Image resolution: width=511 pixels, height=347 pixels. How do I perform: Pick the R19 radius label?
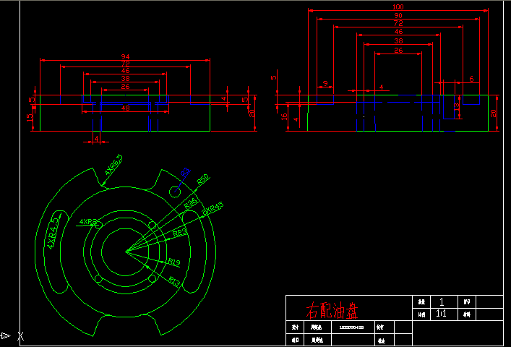tap(173, 262)
